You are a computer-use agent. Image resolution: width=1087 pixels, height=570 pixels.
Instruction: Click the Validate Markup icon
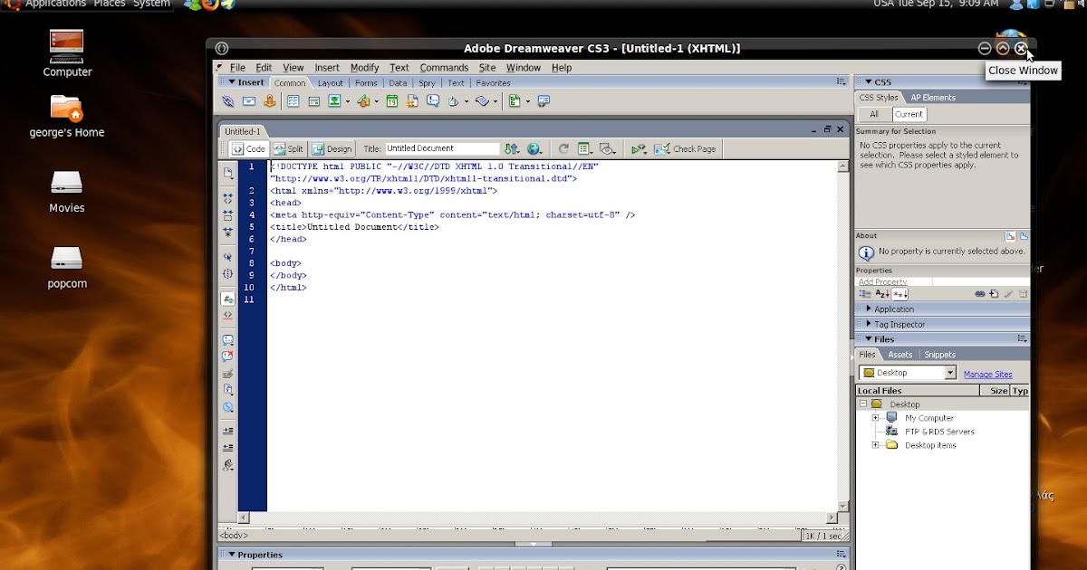(640, 148)
